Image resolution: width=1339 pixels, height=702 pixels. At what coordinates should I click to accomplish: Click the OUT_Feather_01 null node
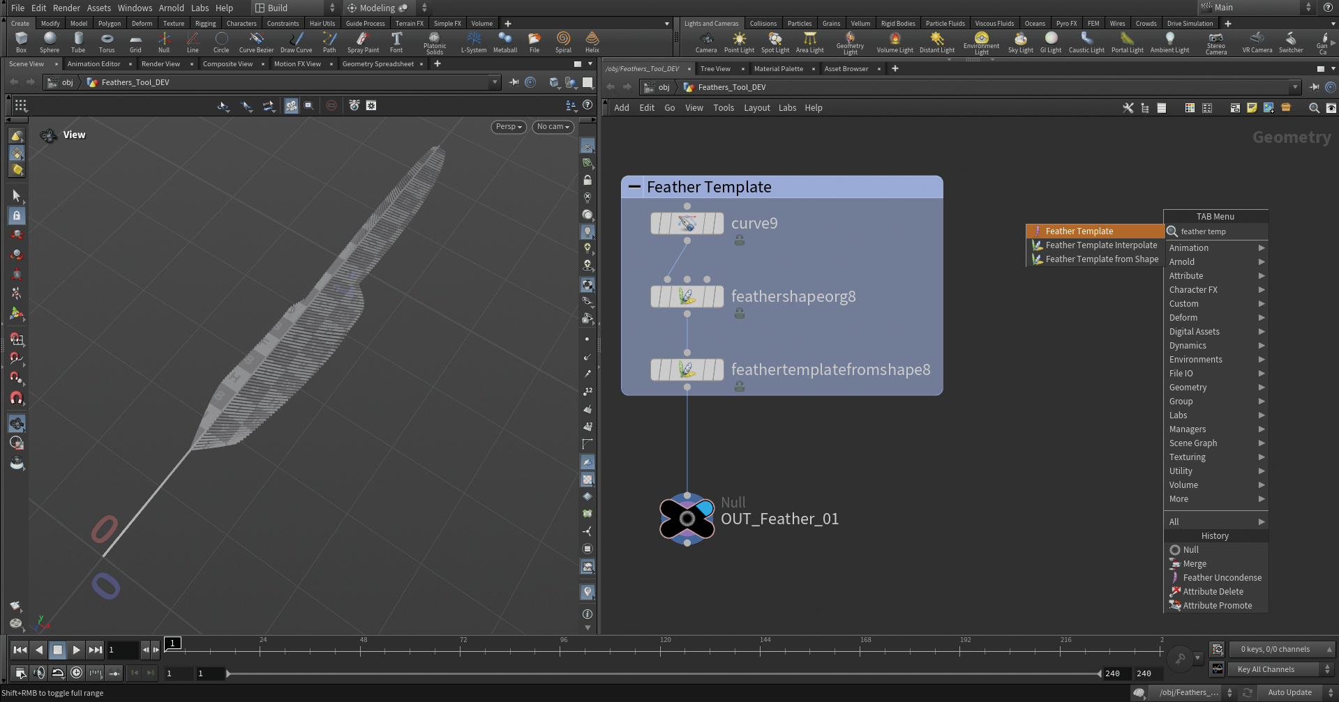pos(687,519)
